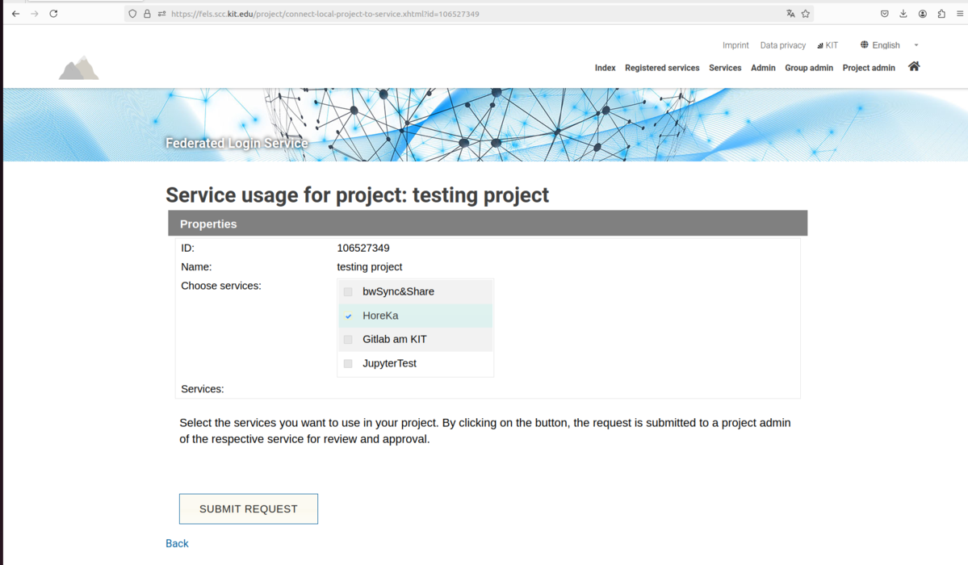Image resolution: width=968 pixels, height=565 pixels.
Task: Open the Project admin menu
Action: click(x=869, y=68)
